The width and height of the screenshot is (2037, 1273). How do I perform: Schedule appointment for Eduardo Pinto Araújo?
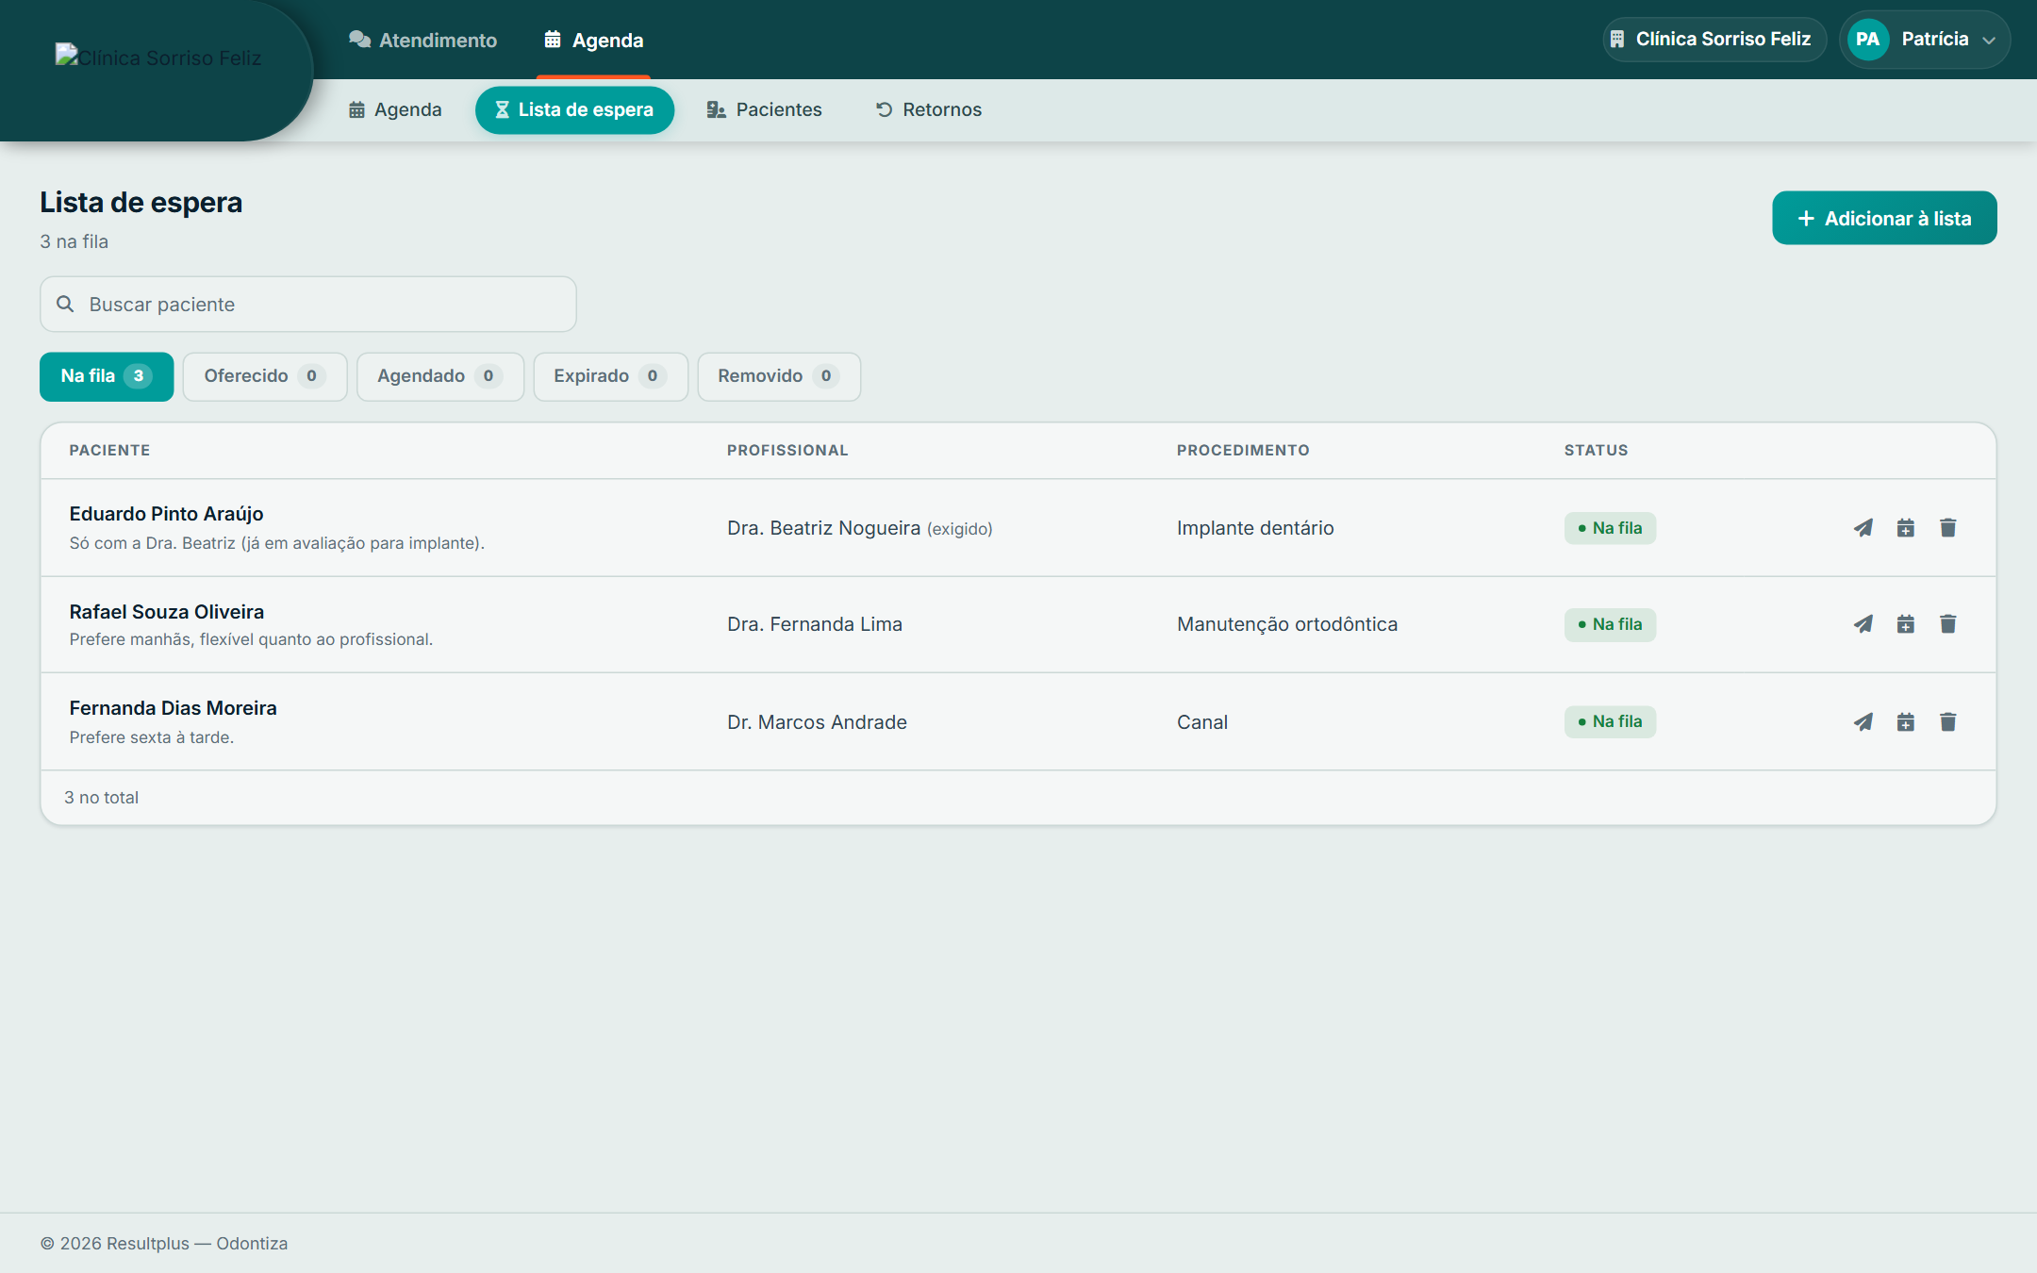1906,528
